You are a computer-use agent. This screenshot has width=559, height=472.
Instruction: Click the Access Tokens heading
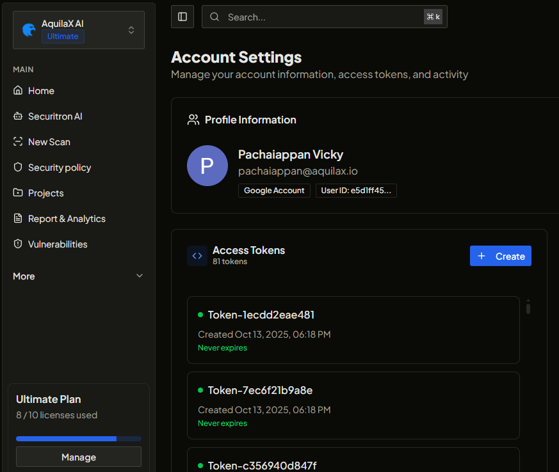249,250
